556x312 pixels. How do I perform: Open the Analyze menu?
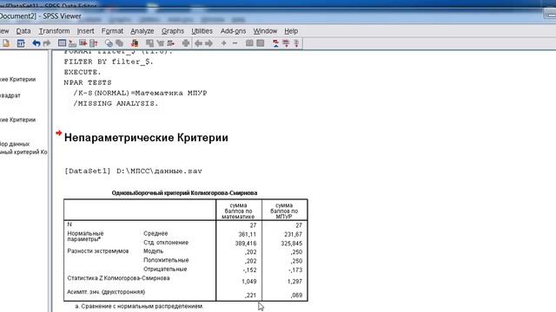[142, 31]
